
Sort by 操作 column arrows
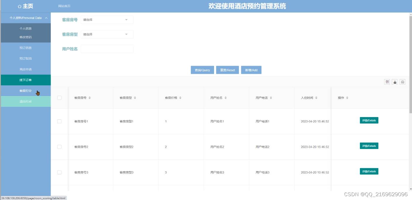click(x=347, y=98)
